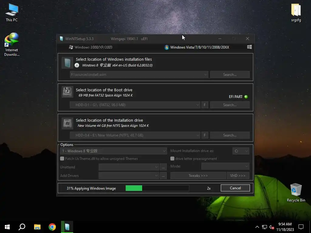Screen dimensions: 311x233
Task: Click the Installation drive icon
Action: click(x=67, y=123)
